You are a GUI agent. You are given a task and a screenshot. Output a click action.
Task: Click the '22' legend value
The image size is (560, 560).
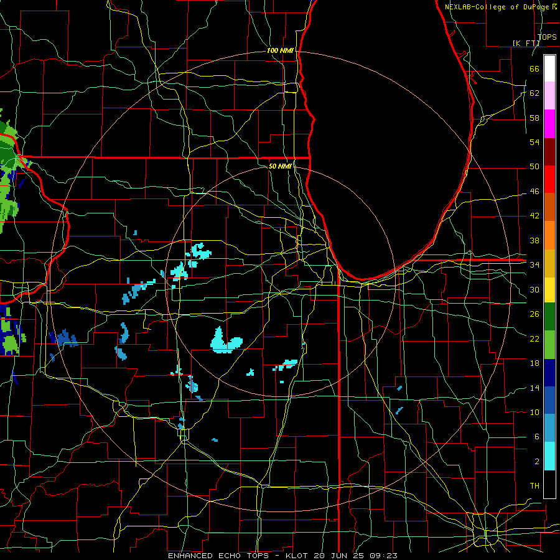(x=534, y=339)
